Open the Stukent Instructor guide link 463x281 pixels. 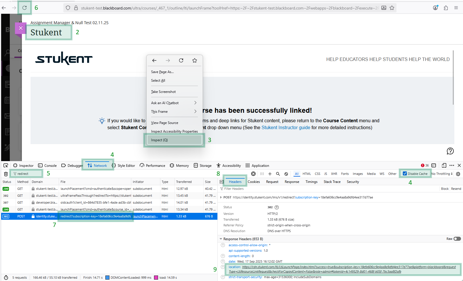click(286, 127)
